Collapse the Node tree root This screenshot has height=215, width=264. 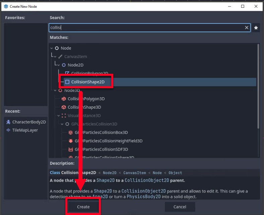tap(52, 48)
